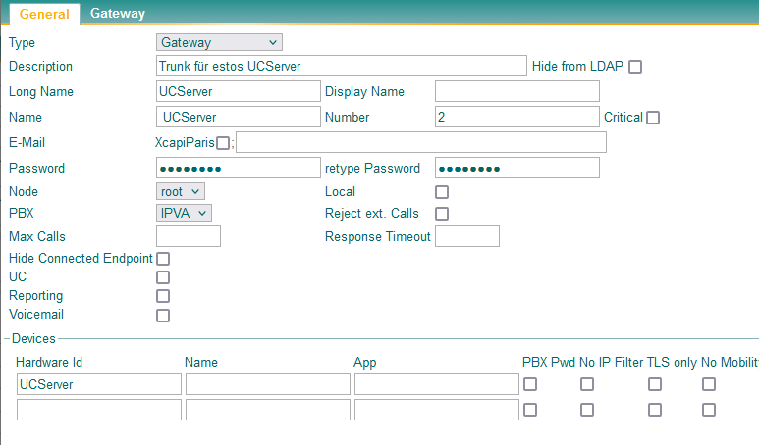This screenshot has width=759, height=445.
Task: Check the Reporting checkbox
Action: pos(163,296)
